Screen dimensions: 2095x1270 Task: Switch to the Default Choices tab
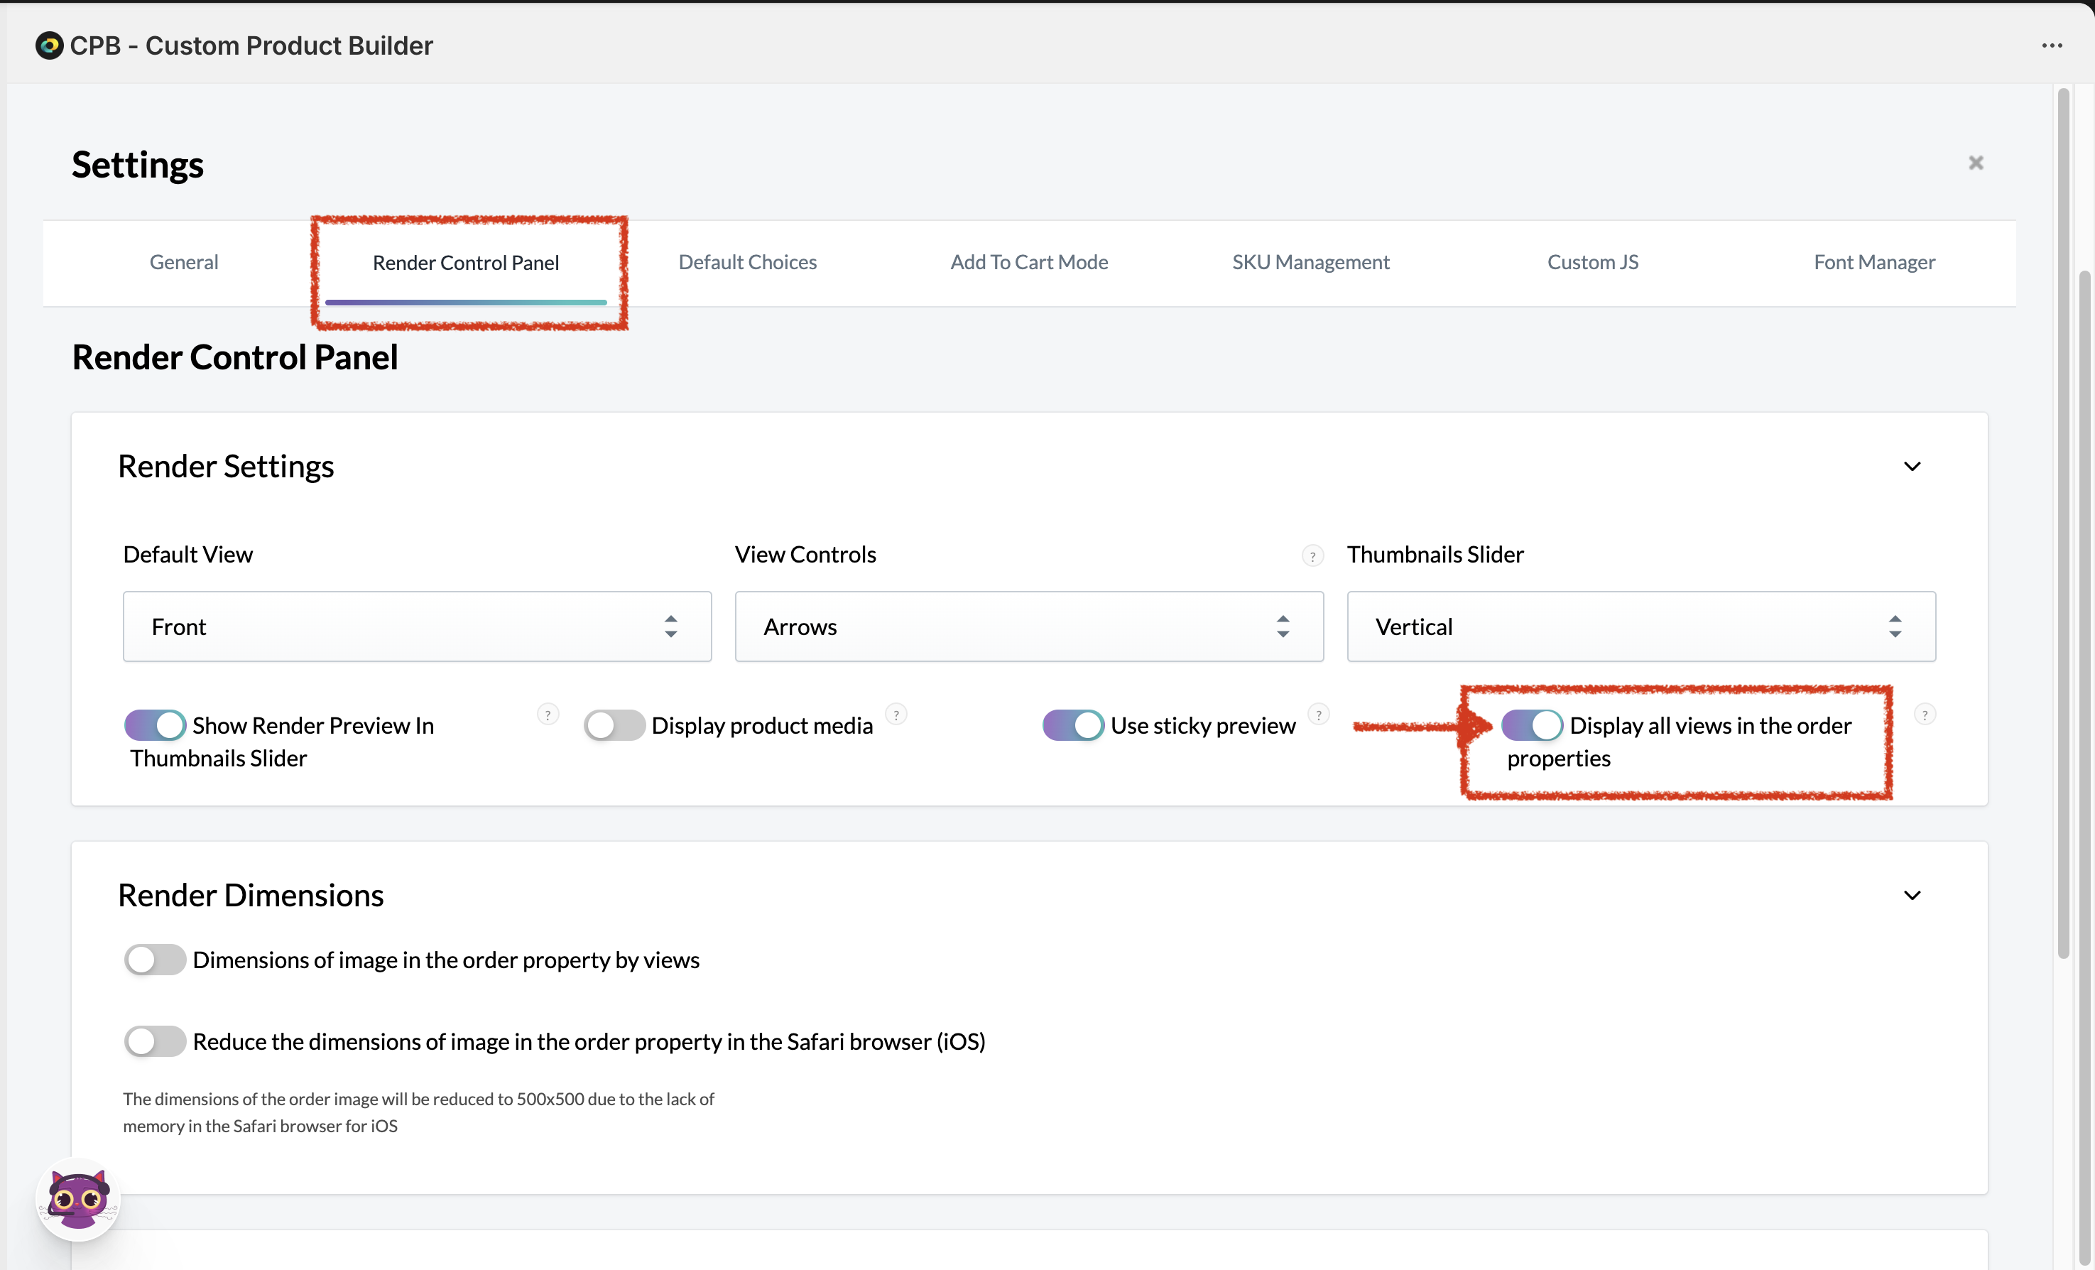(747, 262)
